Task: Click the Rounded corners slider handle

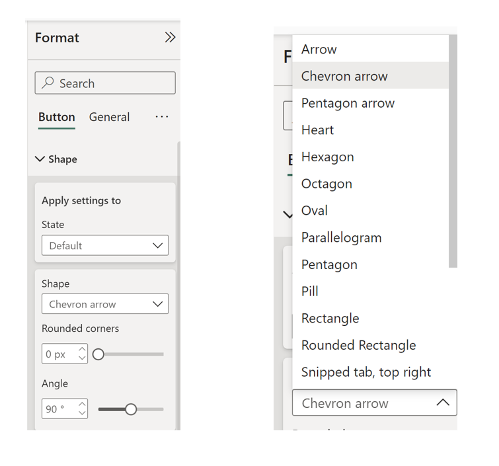Action: tap(98, 354)
